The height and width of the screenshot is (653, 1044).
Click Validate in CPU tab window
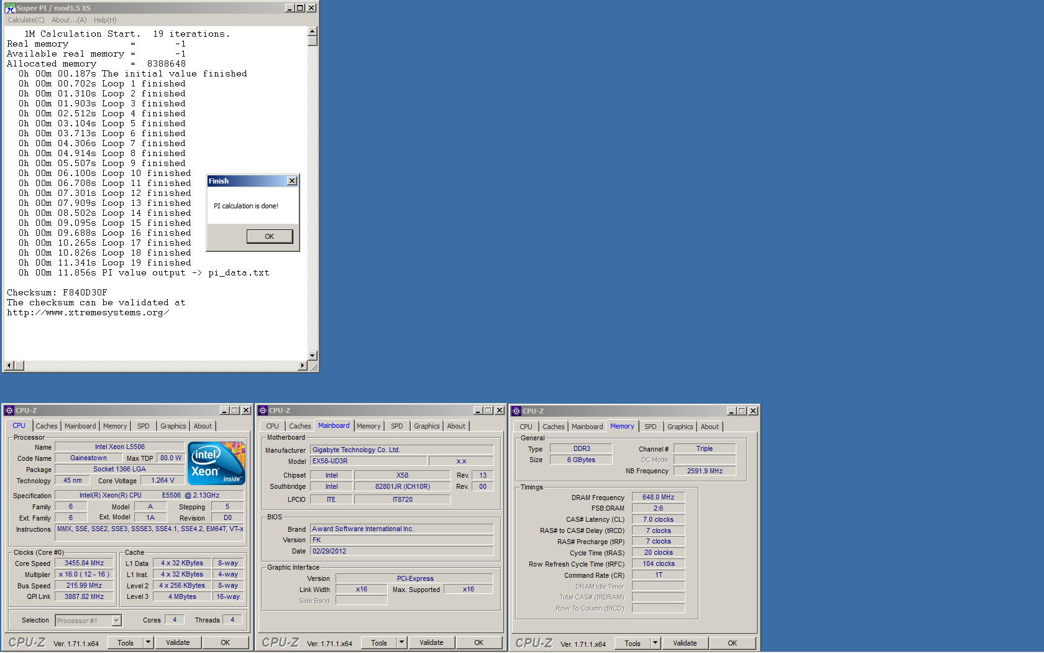click(178, 642)
